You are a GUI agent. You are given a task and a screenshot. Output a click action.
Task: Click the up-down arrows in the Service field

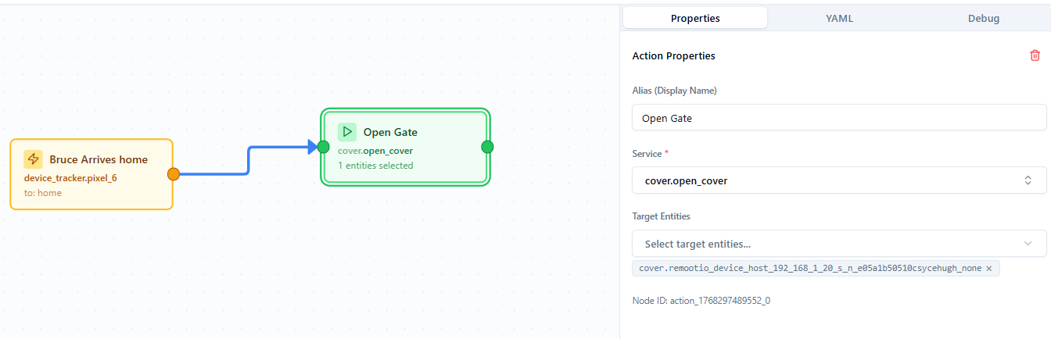click(x=1028, y=180)
